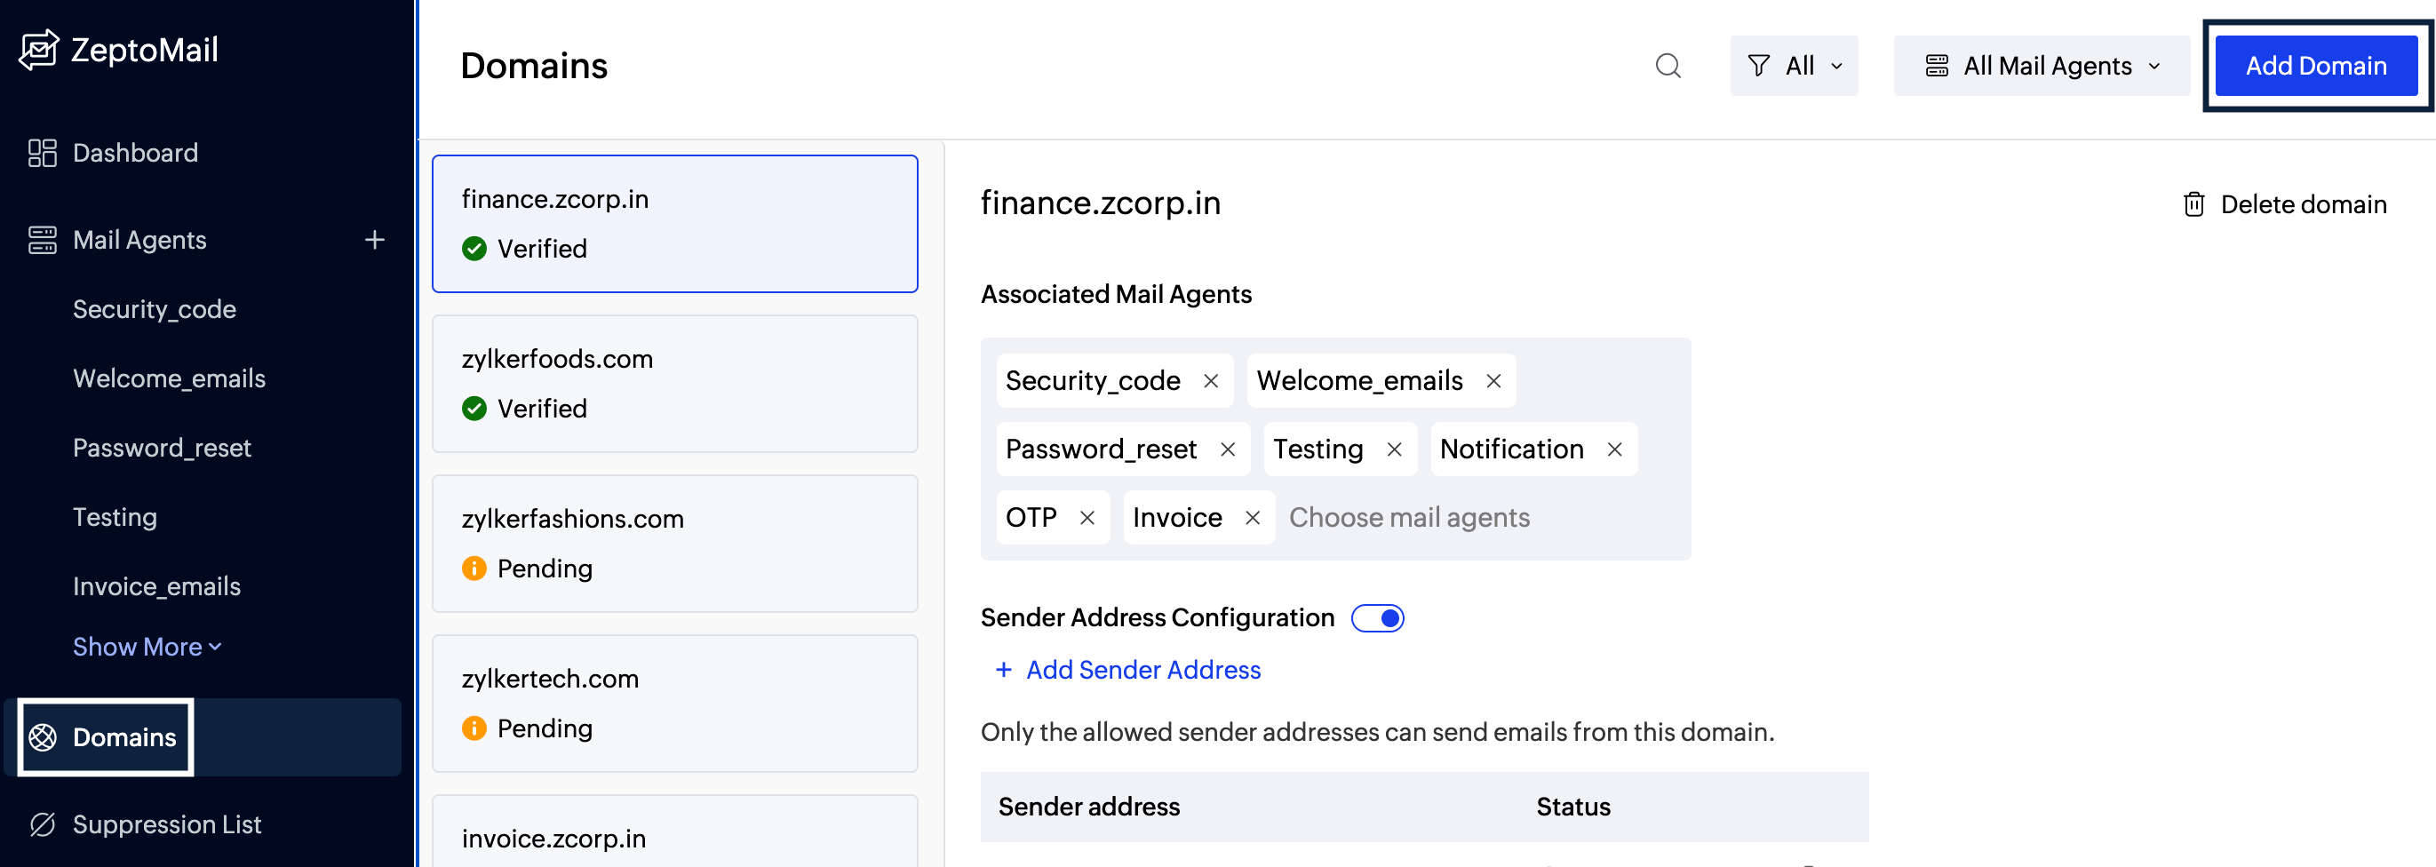2436x867 pixels.
Task: Toggle Sender Address Configuration switch
Action: pyautogui.click(x=1377, y=618)
